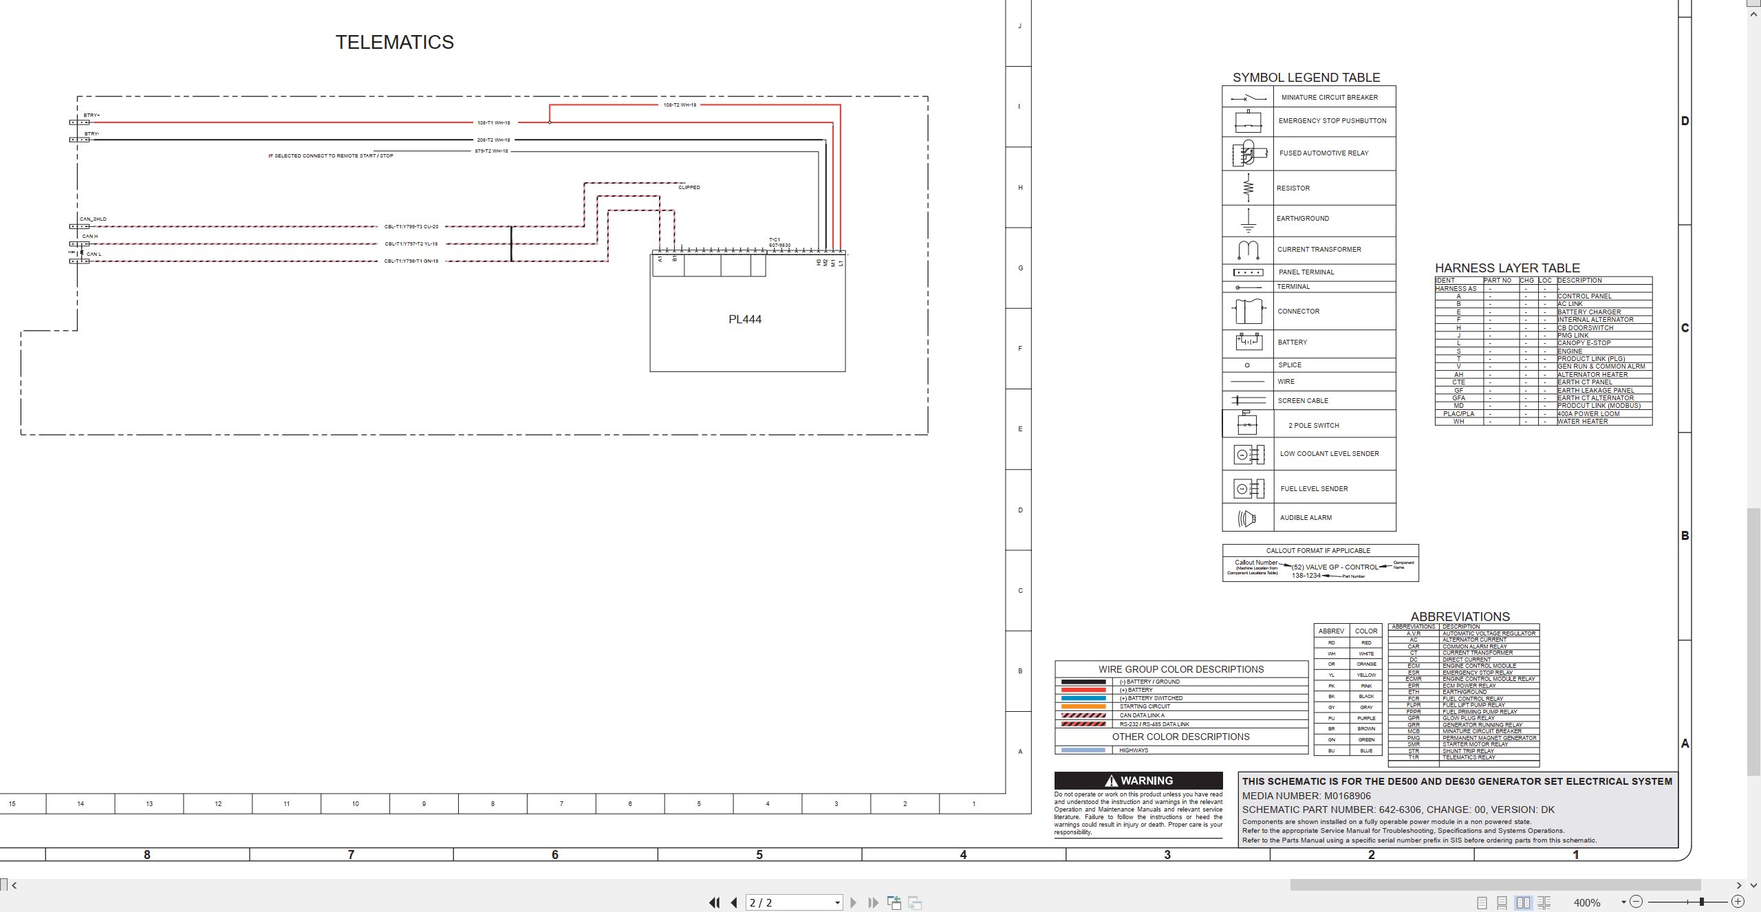
Task: Click the CONTROL PANEL harness table row
Action: click(x=1544, y=296)
